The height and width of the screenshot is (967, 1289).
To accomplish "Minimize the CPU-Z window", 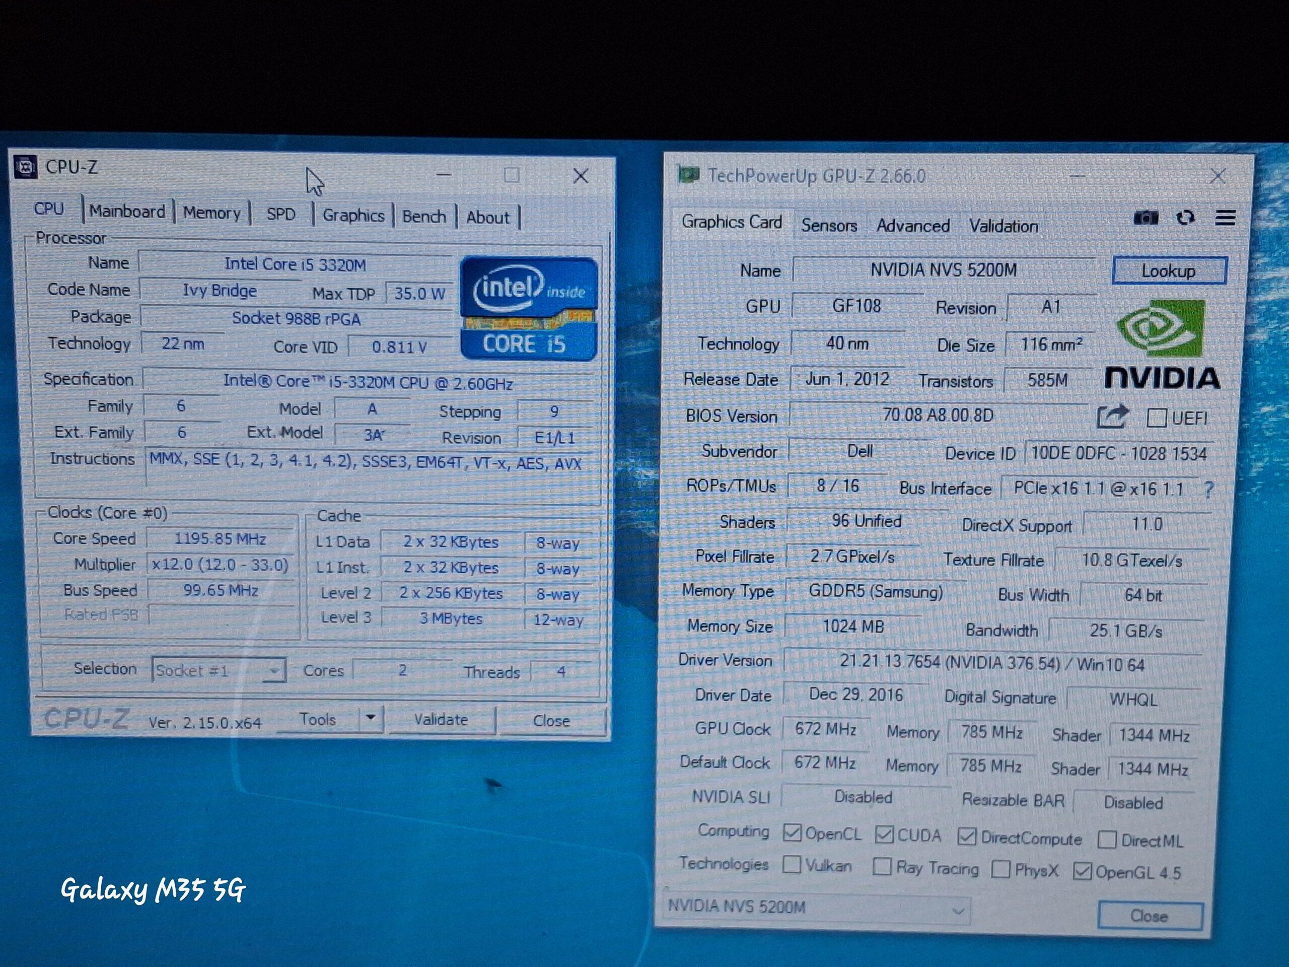I will [x=444, y=174].
